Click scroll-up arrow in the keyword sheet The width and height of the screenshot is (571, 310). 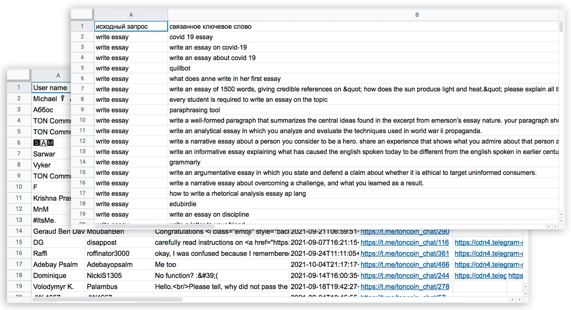point(561,213)
